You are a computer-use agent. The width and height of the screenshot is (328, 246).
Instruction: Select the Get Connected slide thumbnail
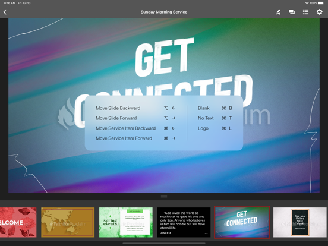tap(242, 222)
